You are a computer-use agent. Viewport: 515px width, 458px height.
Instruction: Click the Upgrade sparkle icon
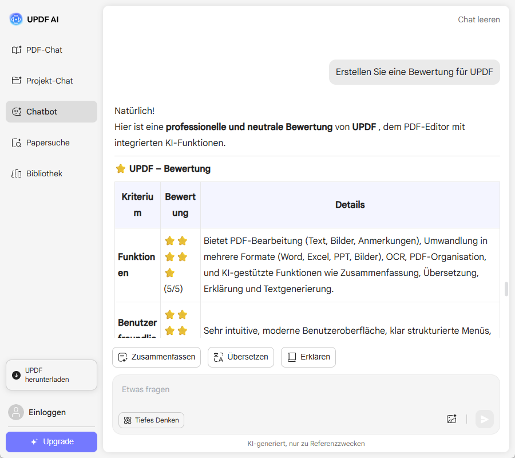(34, 442)
